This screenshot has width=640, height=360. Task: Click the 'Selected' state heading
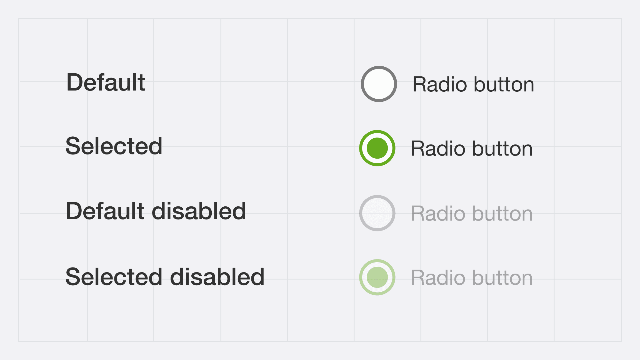[x=114, y=146]
